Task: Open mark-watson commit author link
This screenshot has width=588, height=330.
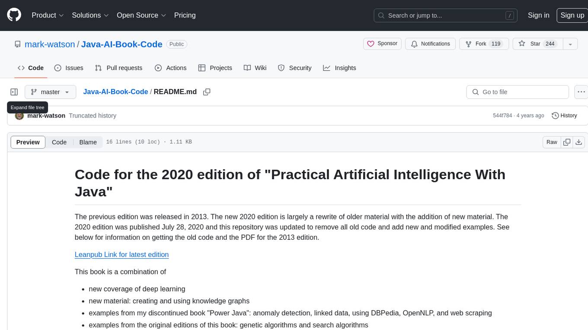Action: 46,116
